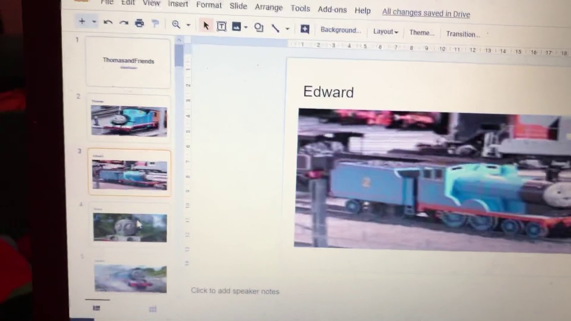Image resolution: width=571 pixels, height=321 pixels.
Task: Click the slide panel scrollbar thumb
Action: (x=179, y=56)
